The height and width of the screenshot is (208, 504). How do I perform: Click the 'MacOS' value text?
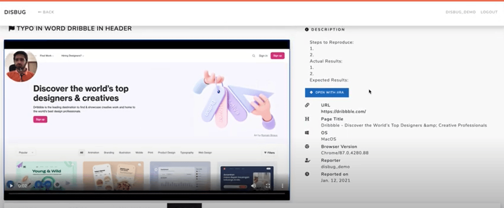[329, 139]
